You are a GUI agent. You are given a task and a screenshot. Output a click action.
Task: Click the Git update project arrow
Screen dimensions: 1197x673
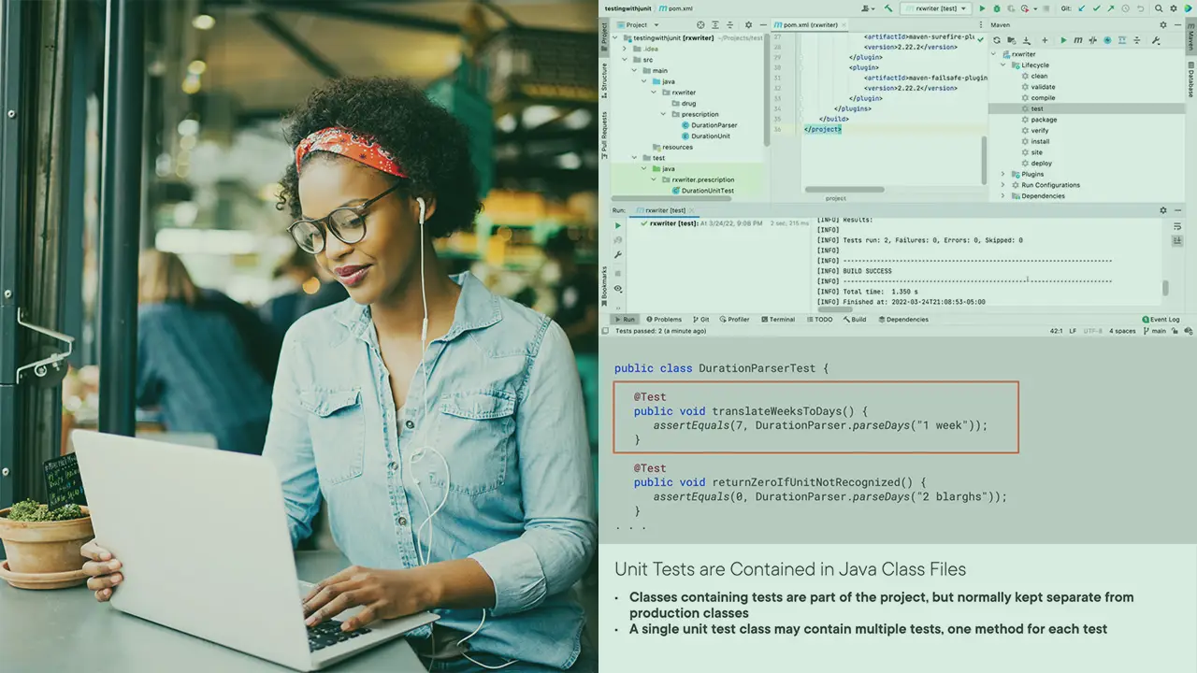(x=1082, y=8)
